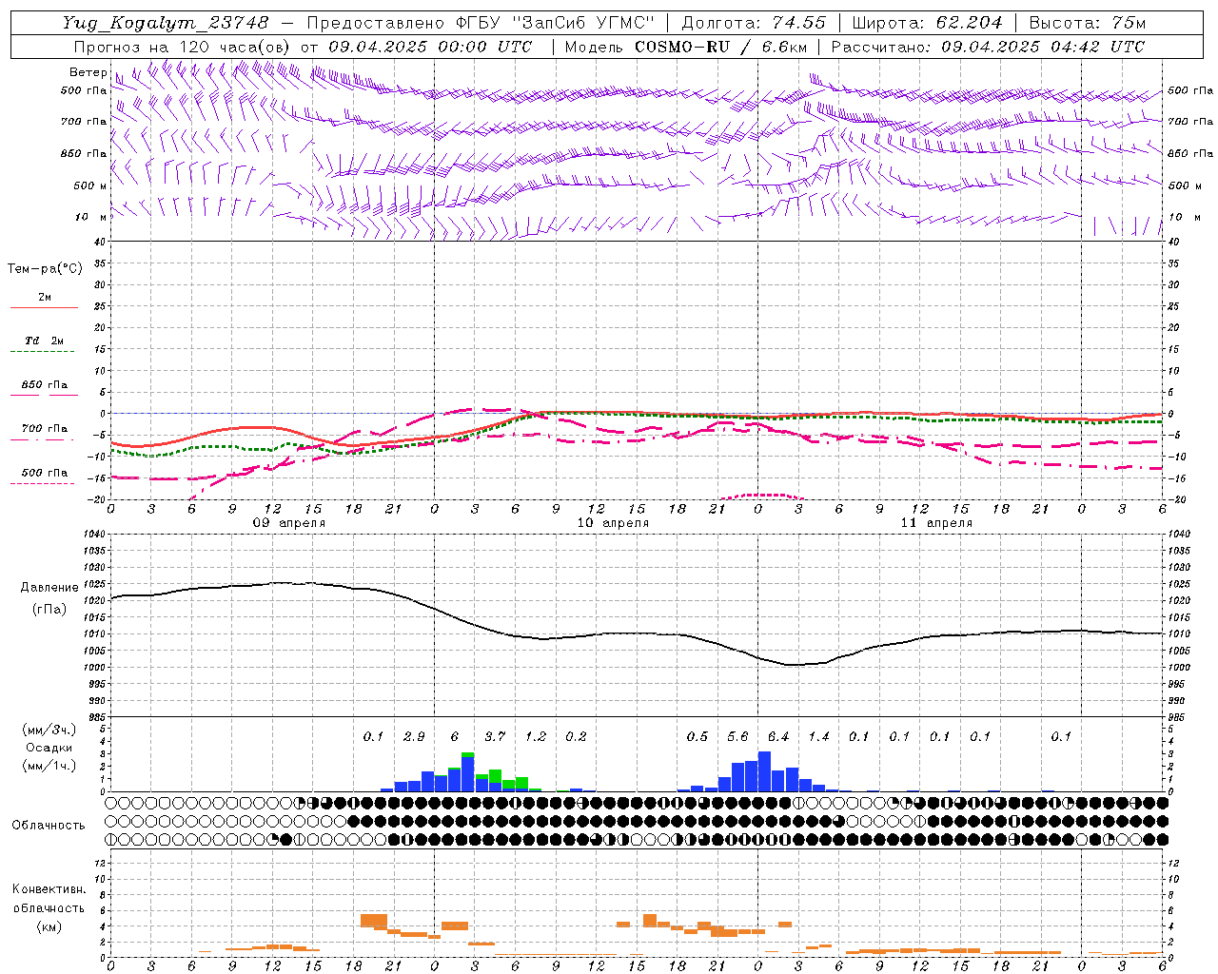Click the 'Высота: 75м' header value
The image size is (1218, 974).
point(1088,23)
